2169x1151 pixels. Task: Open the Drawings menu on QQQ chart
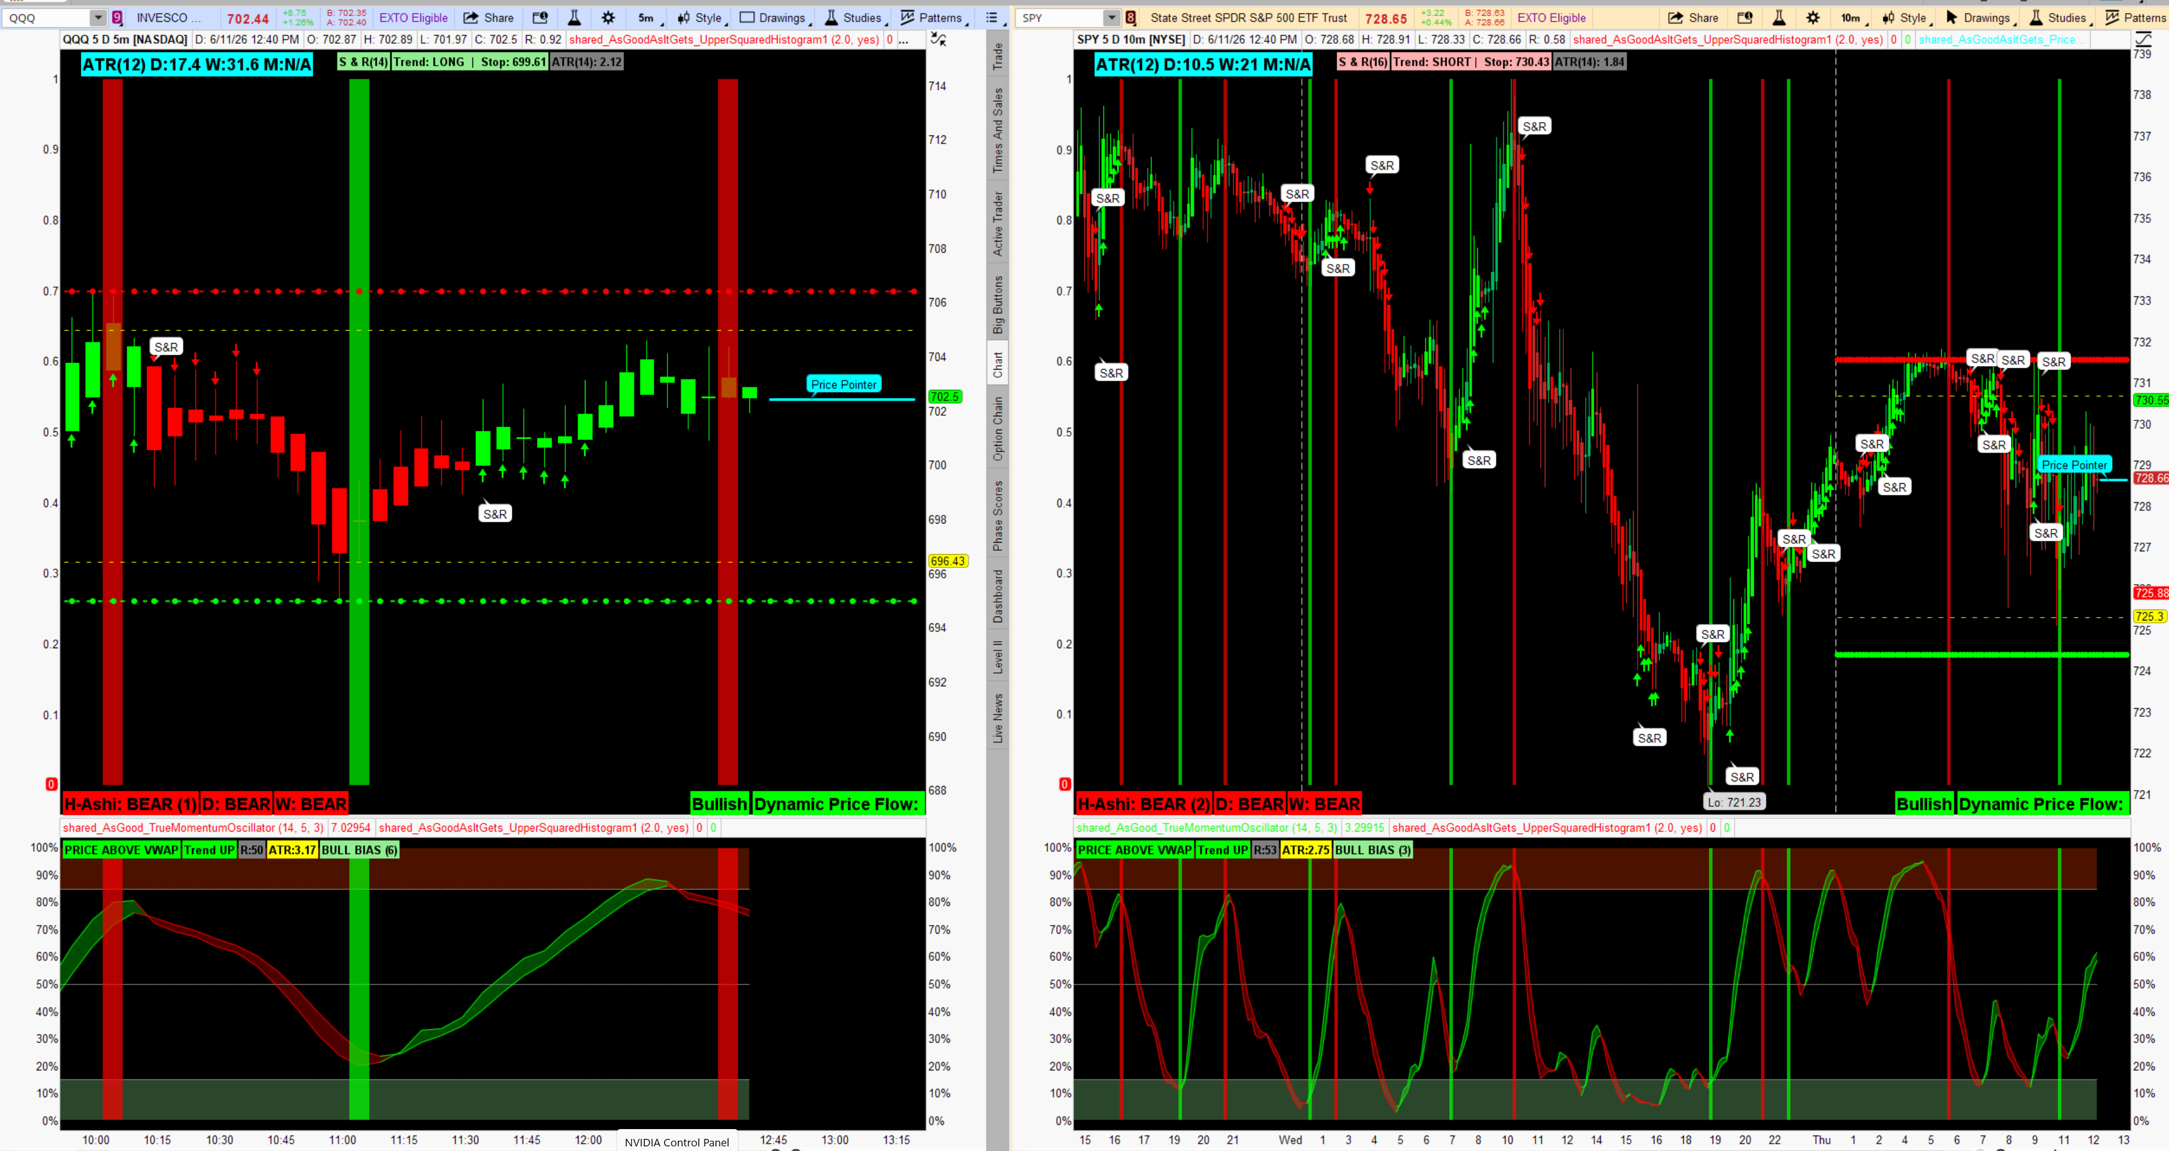tap(775, 18)
